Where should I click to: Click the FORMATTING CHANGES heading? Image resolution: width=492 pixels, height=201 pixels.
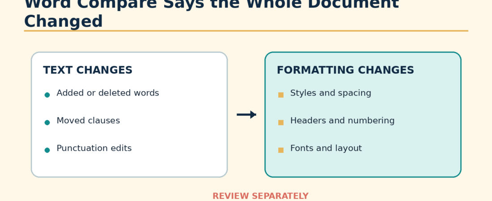345,70
